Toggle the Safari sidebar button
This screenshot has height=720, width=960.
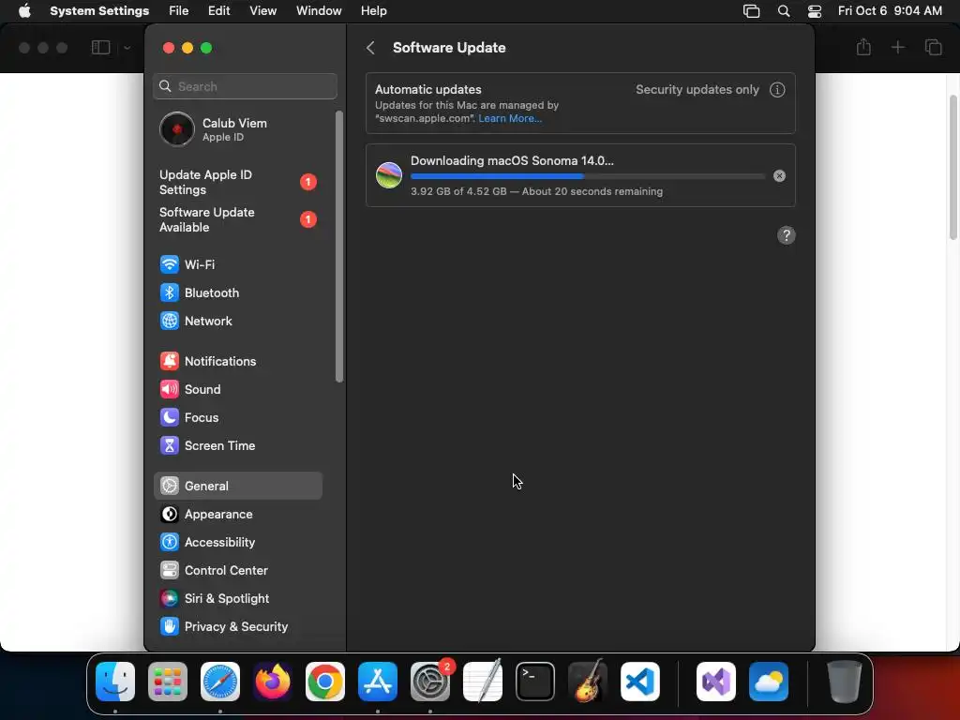coord(100,47)
